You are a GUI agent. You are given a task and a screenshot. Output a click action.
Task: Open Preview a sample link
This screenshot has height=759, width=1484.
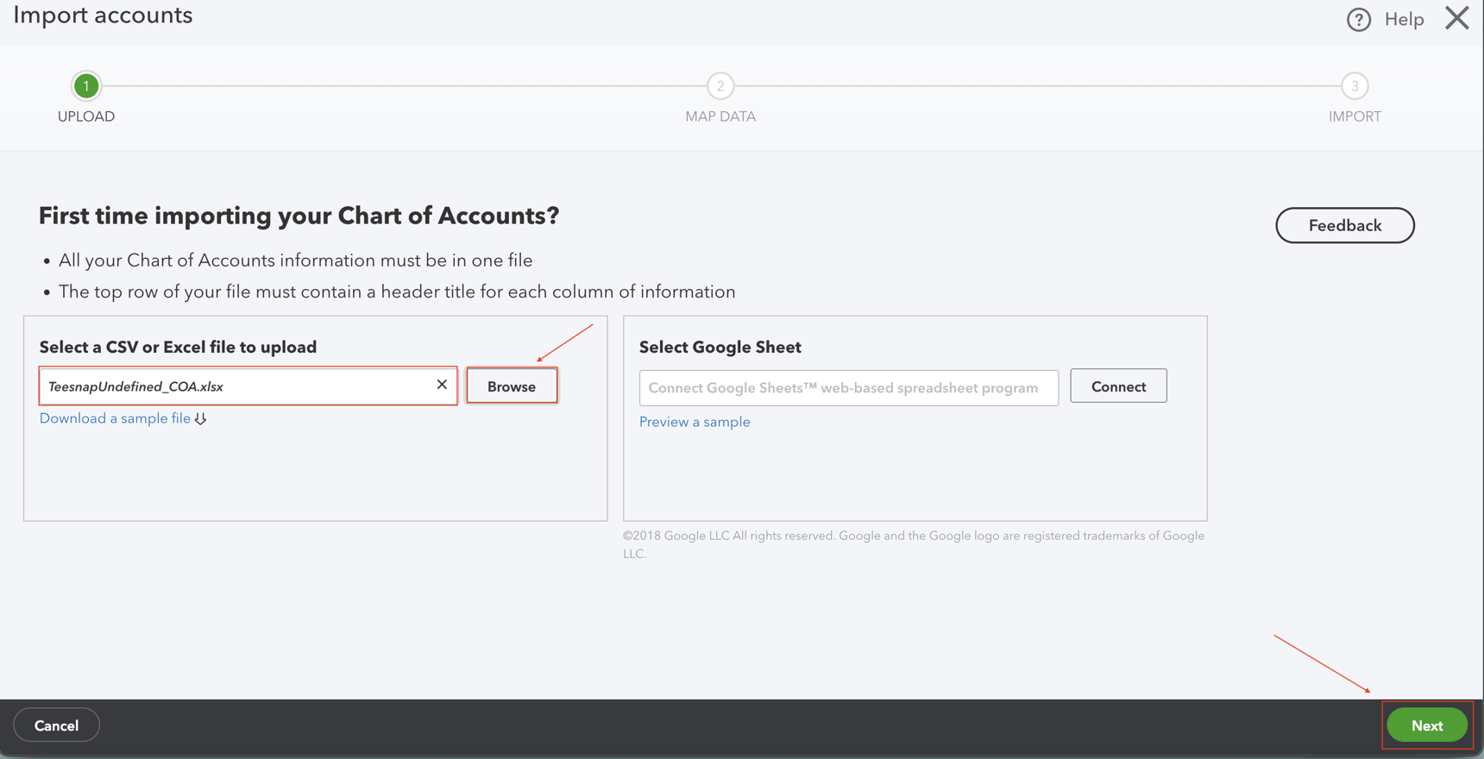coord(695,422)
